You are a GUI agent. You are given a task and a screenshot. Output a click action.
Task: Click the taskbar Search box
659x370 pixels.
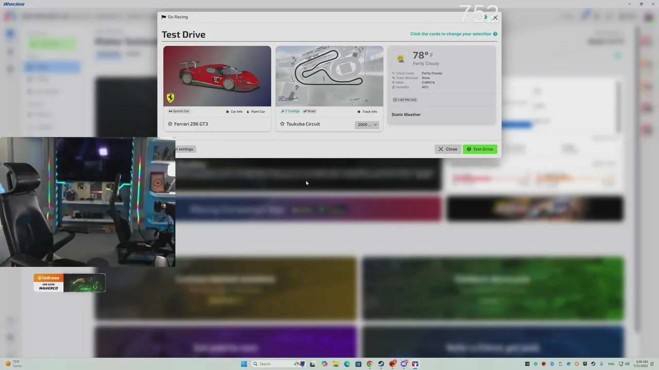point(279,364)
